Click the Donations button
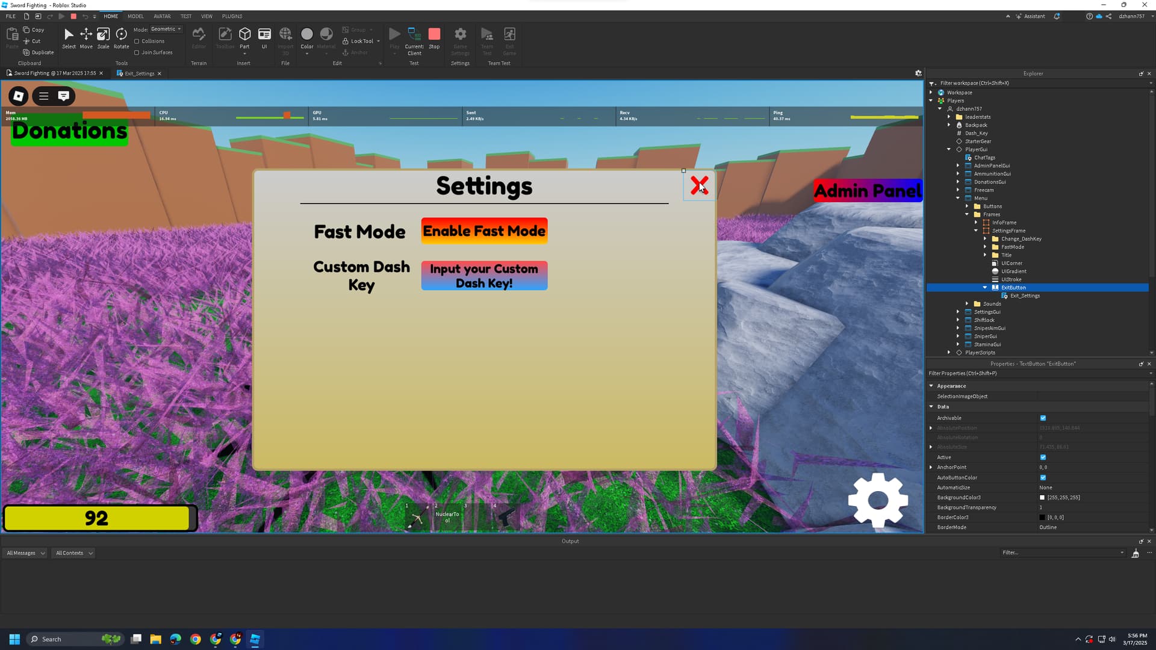The height and width of the screenshot is (650, 1156). pos(69,131)
